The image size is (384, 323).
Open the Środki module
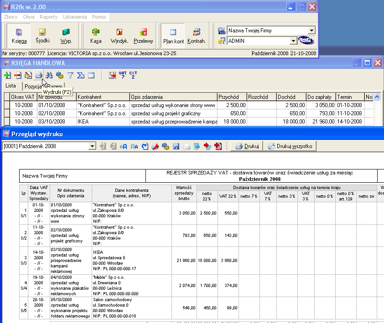(x=42, y=36)
